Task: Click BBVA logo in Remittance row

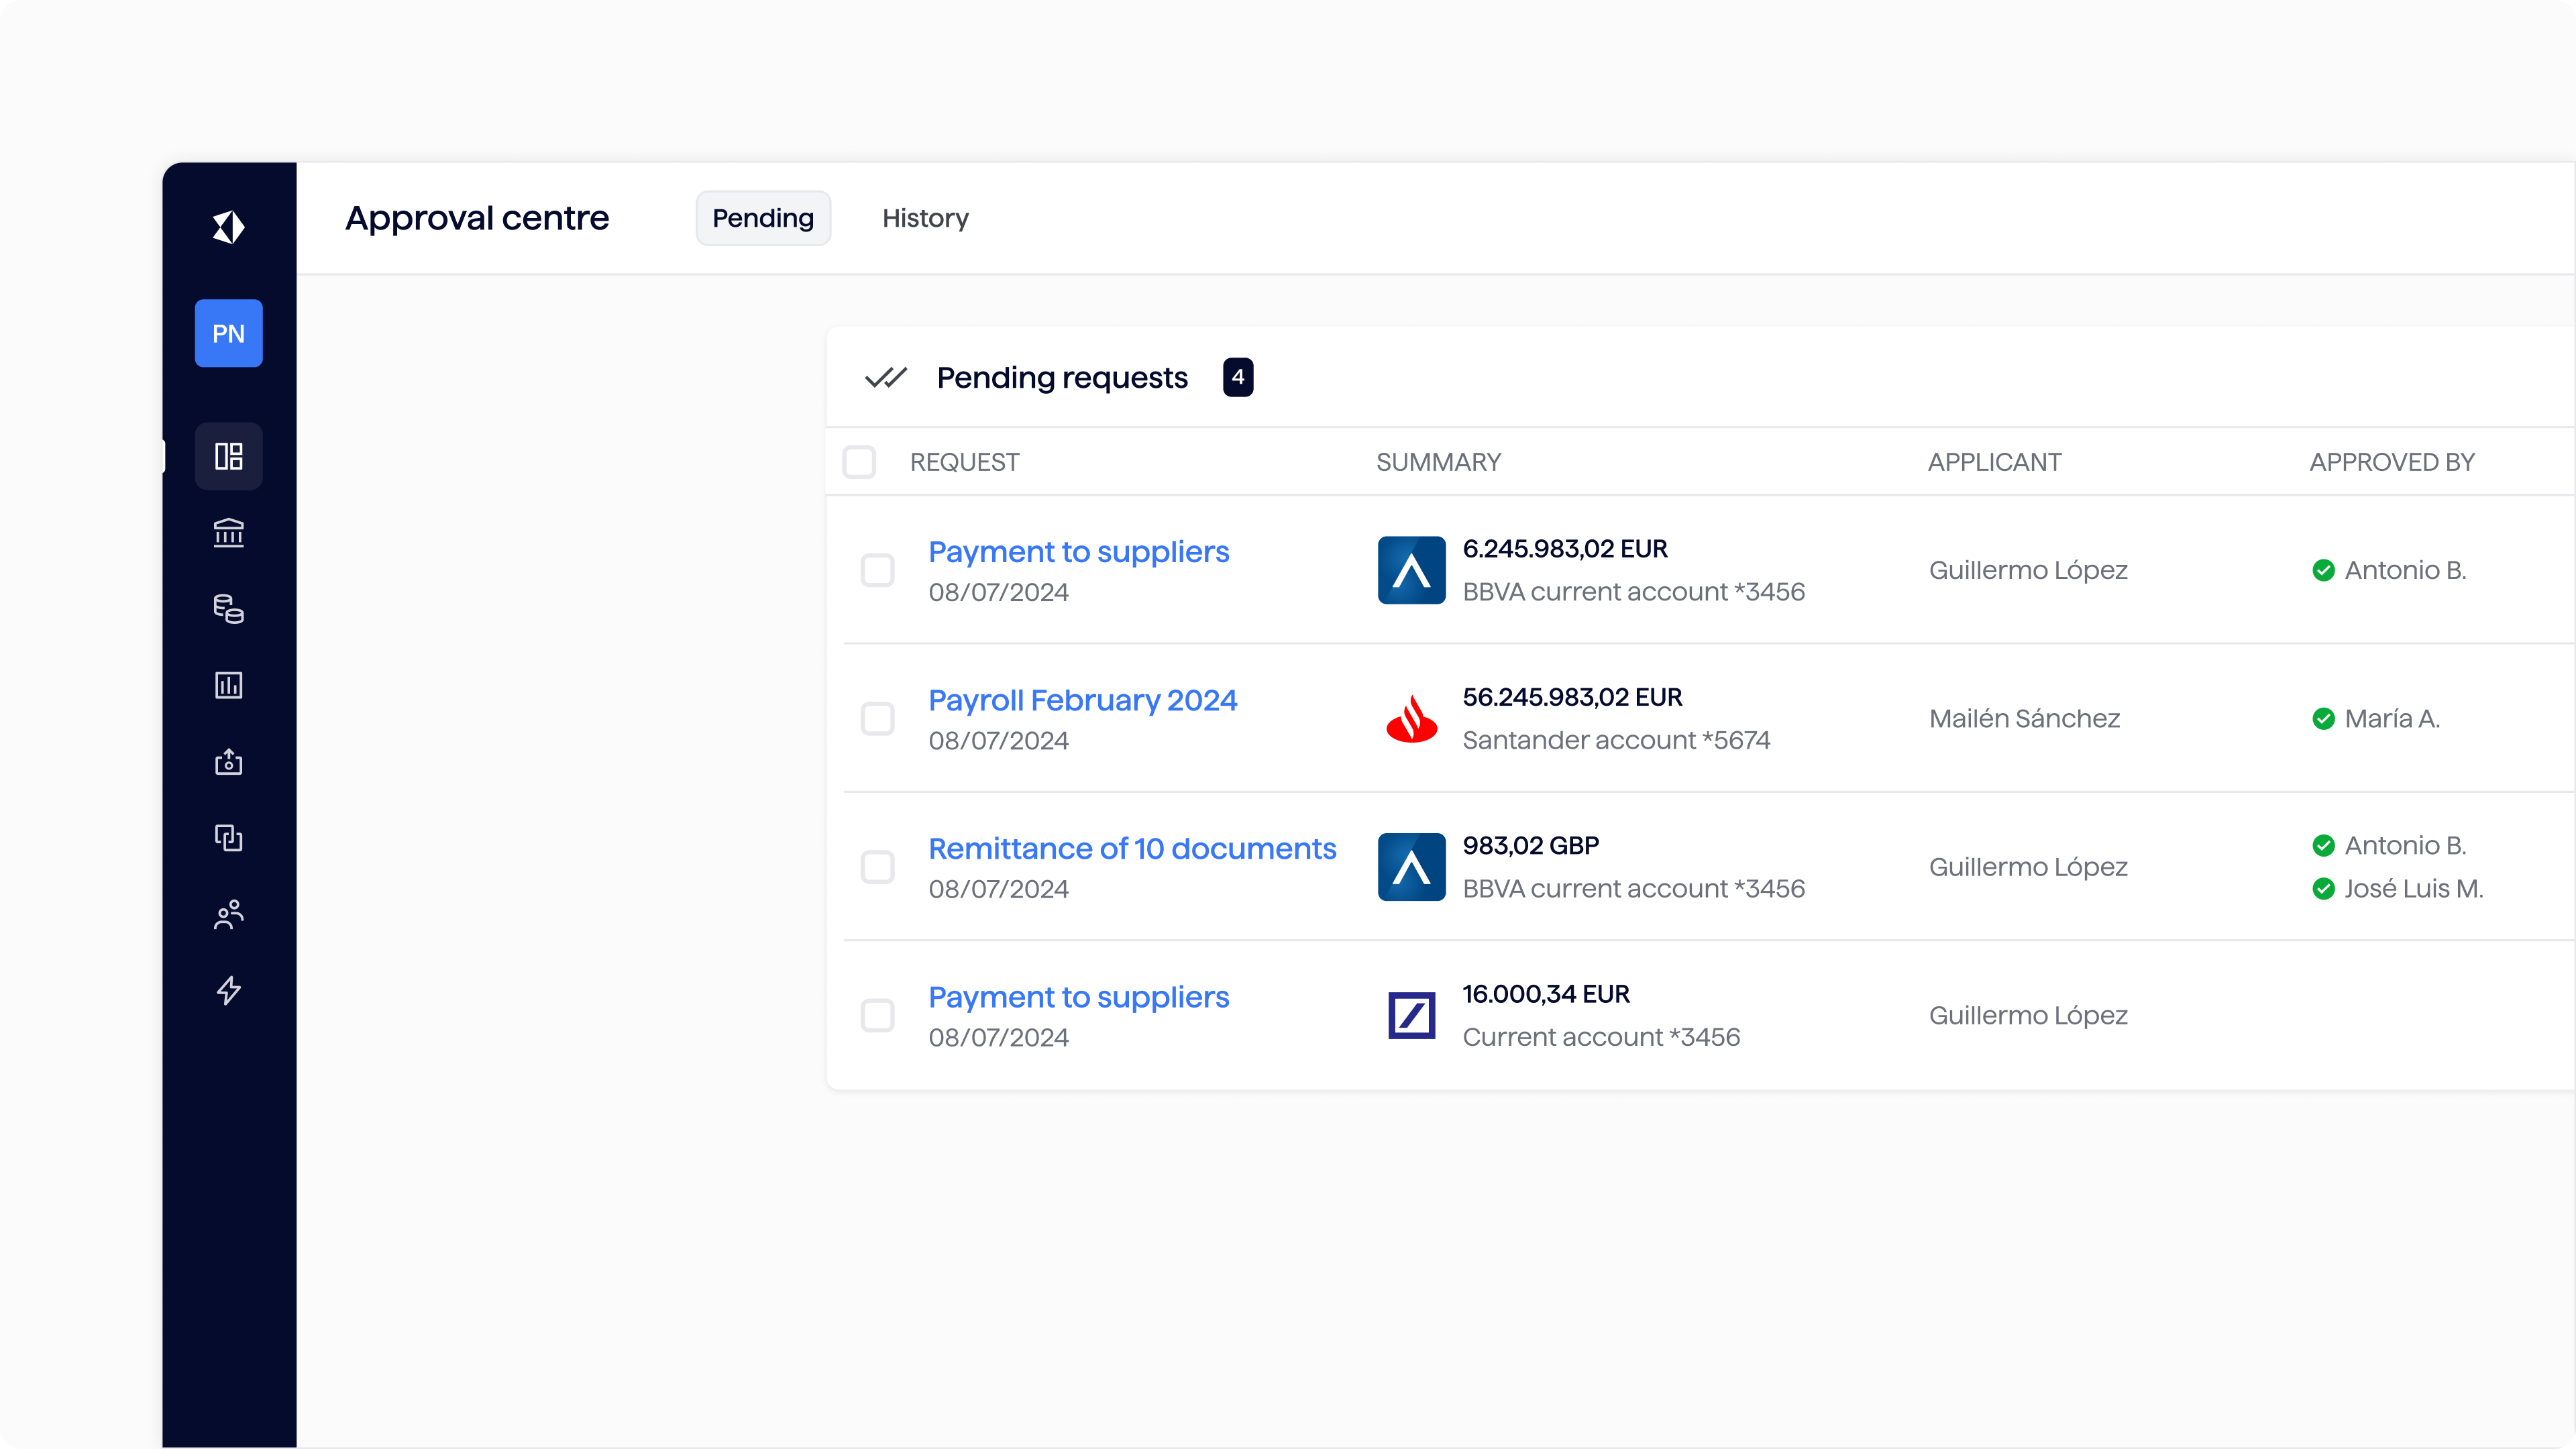Action: (x=1411, y=867)
